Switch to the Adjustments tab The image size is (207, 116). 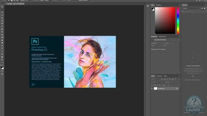pyautogui.click(x=162, y=36)
